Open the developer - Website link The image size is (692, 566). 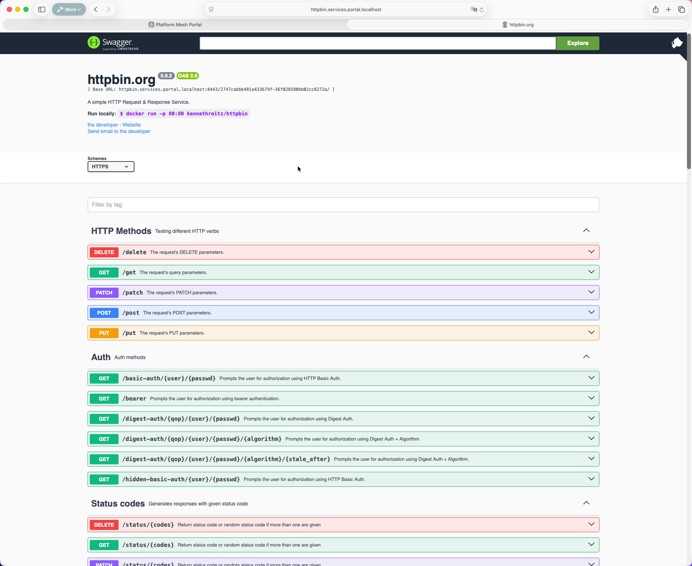(114, 125)
